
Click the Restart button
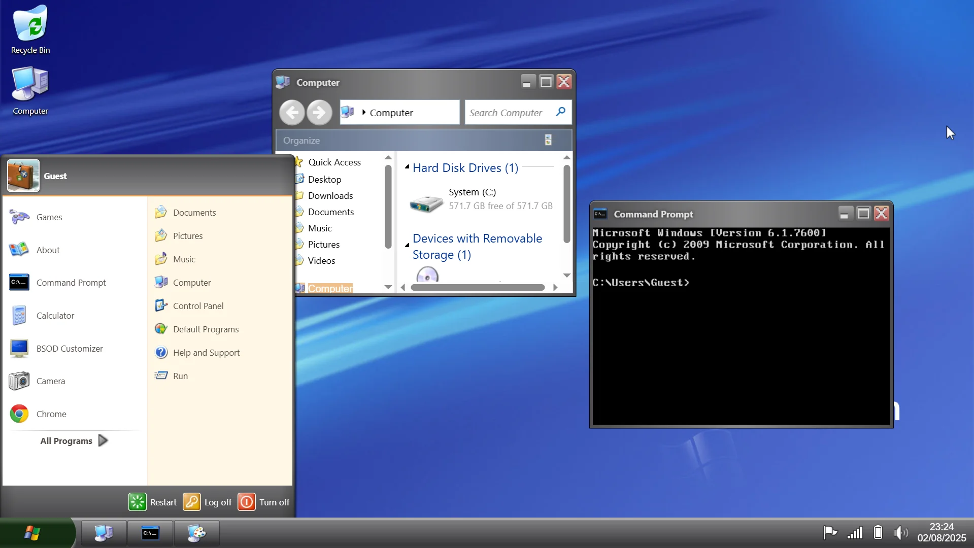(x=152, y=501)
